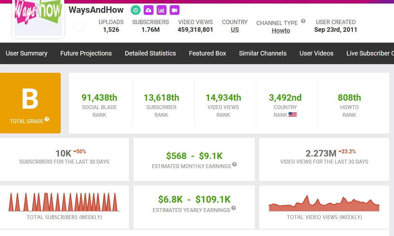The image size is (394, 236).
Task: Click the Total Video Views weekly chart
Action: [324, 204]
